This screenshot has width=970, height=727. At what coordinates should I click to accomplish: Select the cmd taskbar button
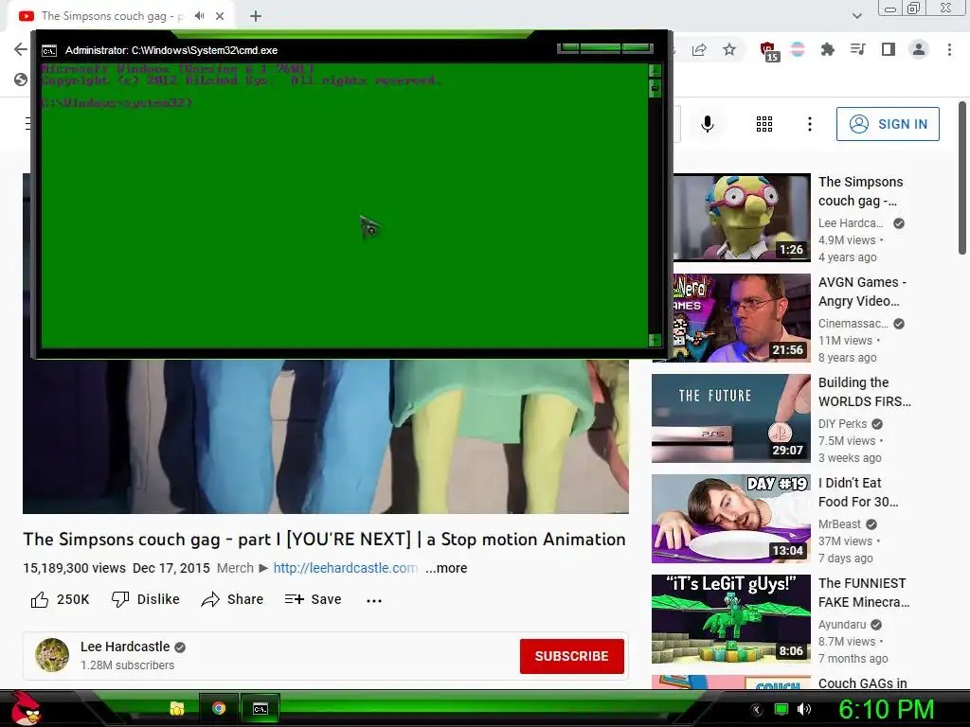coord(260,708)
